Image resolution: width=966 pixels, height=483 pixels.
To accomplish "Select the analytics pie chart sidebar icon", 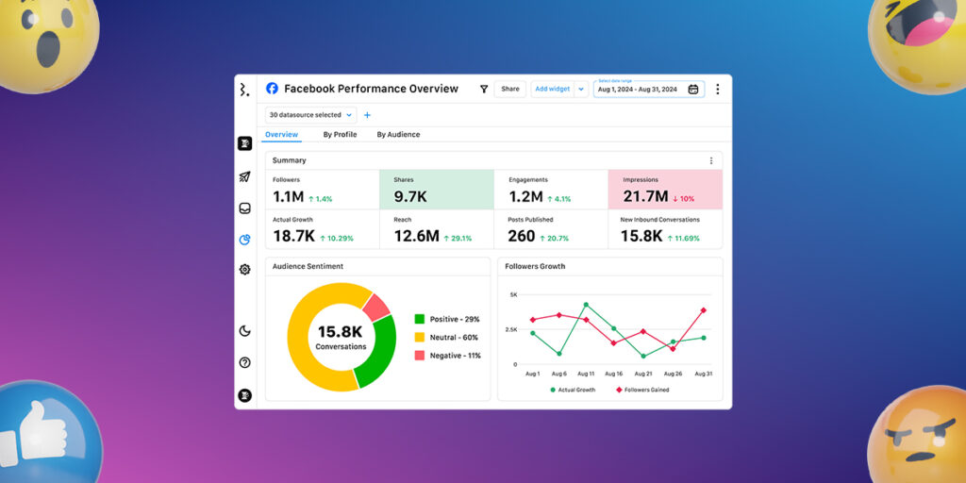I will click(244, 240).
